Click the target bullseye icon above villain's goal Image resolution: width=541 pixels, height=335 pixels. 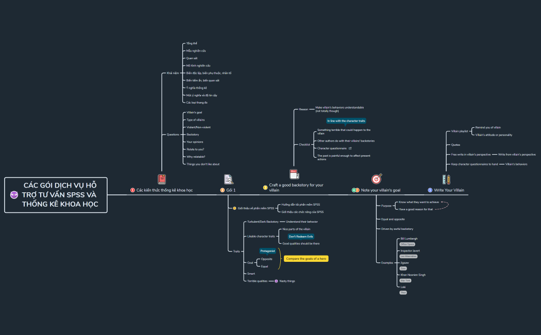[x=376, y=179]
